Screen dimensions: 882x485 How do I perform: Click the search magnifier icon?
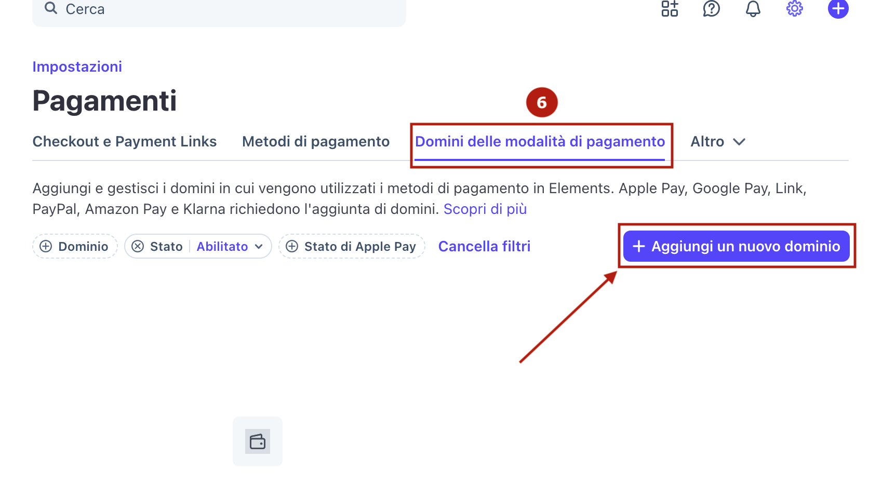point(50,8)
